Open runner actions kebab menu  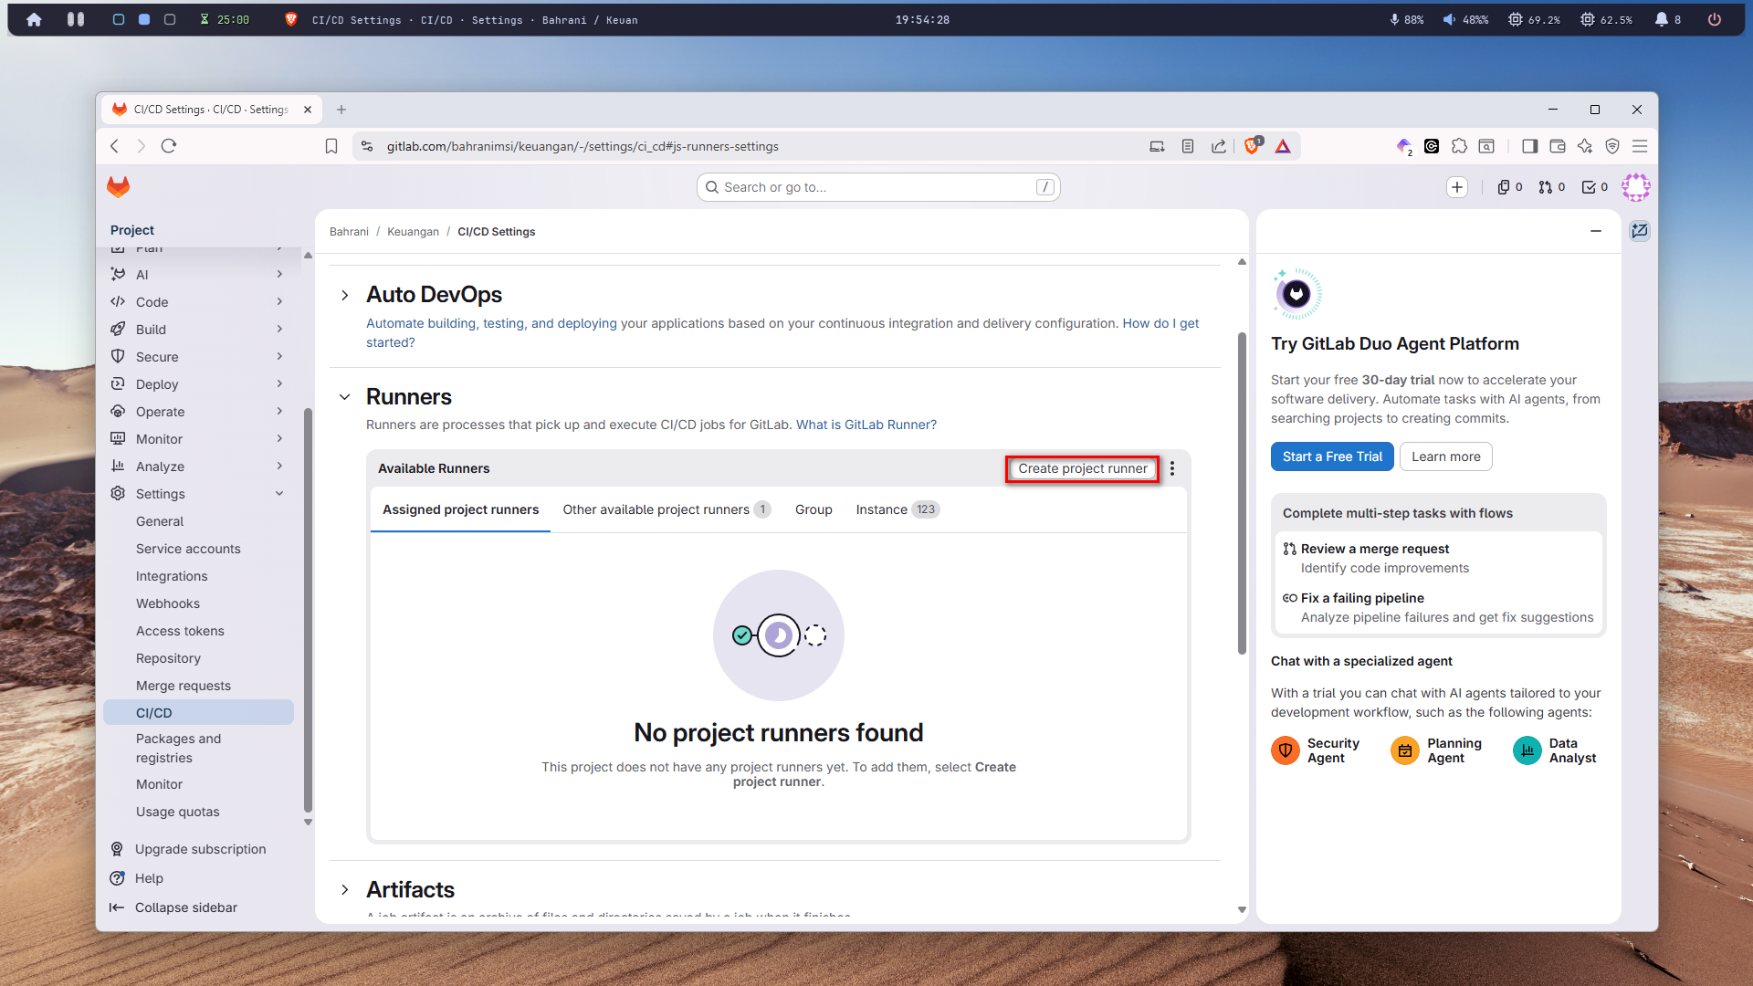[x=1172, y=468]
